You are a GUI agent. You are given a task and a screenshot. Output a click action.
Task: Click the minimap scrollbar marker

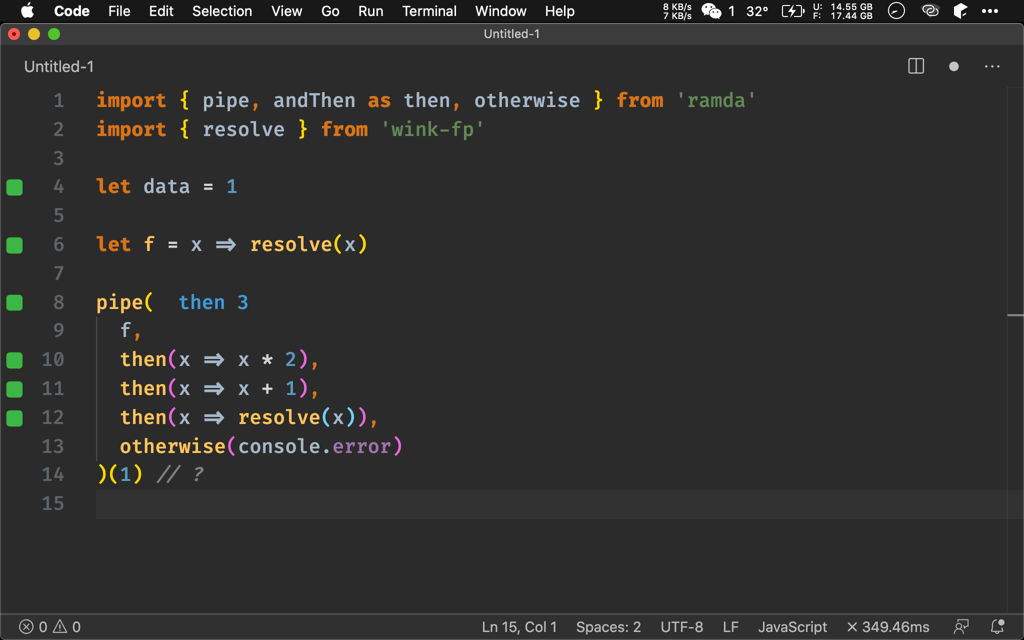(1015, 315)
